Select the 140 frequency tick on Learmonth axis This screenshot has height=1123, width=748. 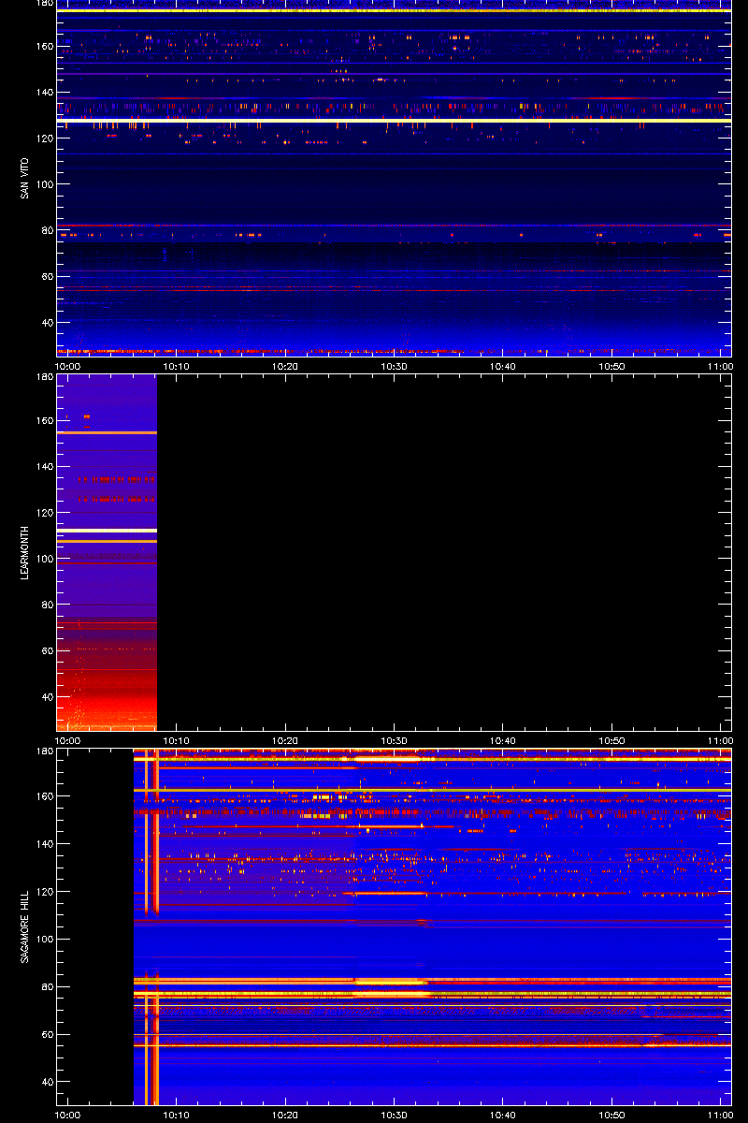pyautogui.click(x=43, y=466)
